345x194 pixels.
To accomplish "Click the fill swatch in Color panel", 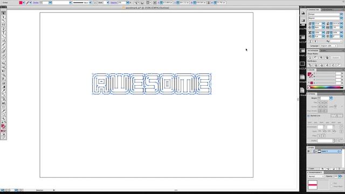I will 309,74.
